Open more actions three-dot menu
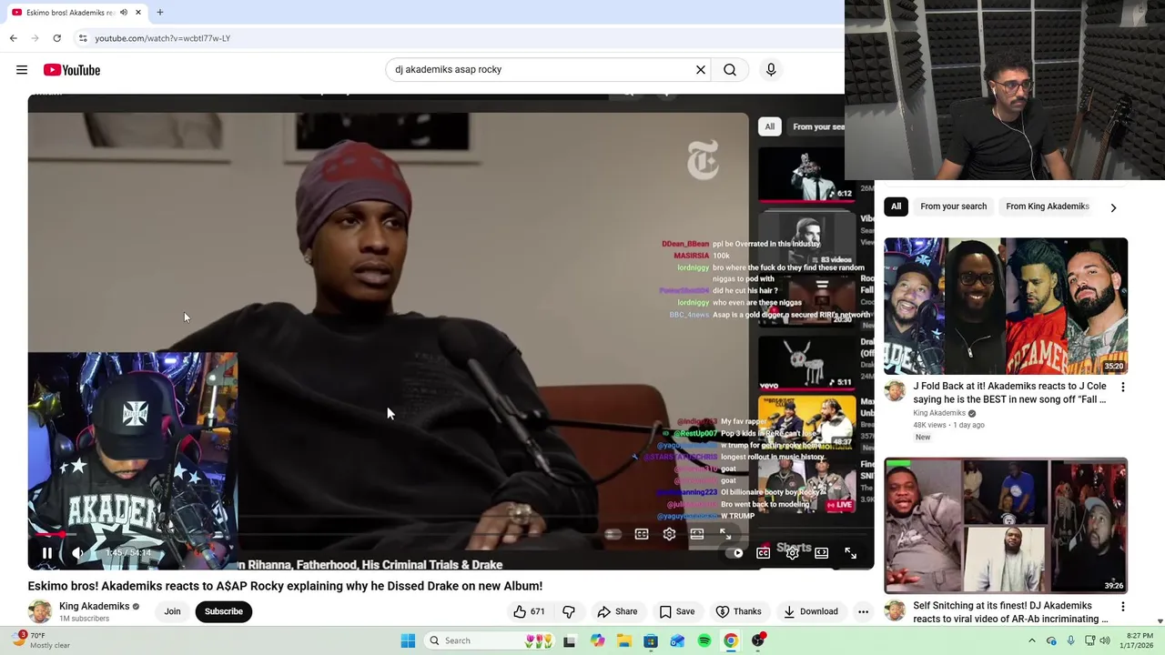The height and width of the screenshot is (655, 1165). pos(863,611)
